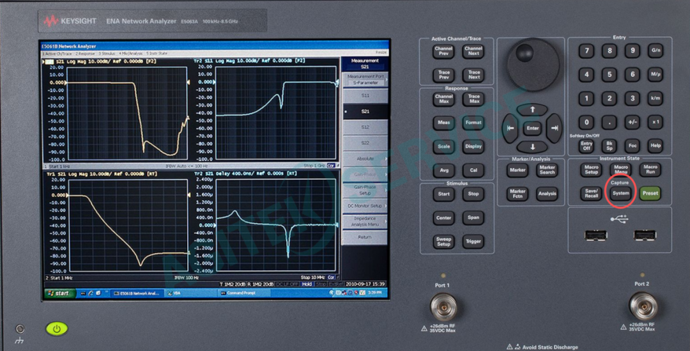
Task: Tap the right arrow navigation key
Action: point(555,128)
